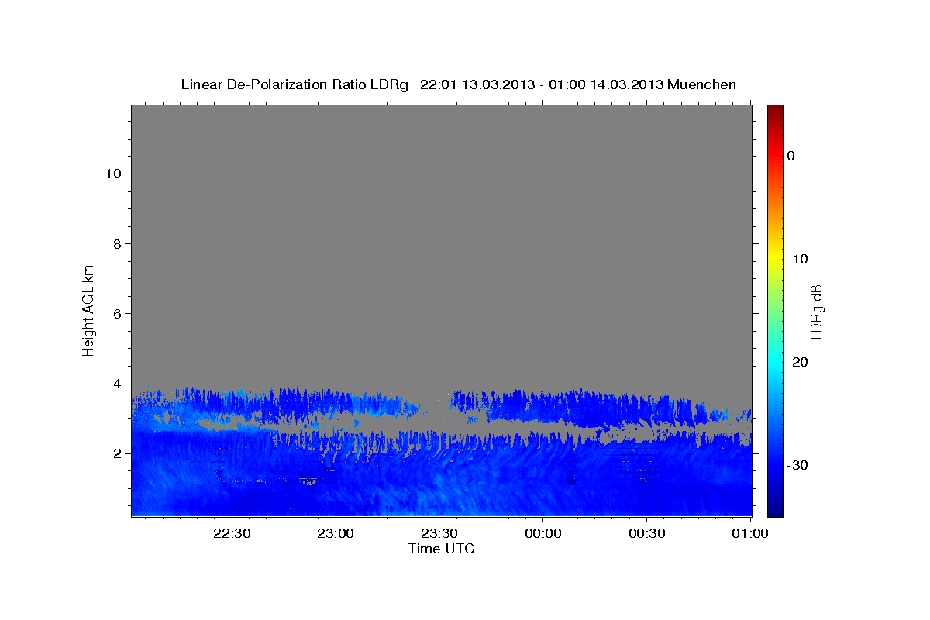Click the 00:00 time tick label
This screenshot has height=620, width=930.
coord(542,533)
